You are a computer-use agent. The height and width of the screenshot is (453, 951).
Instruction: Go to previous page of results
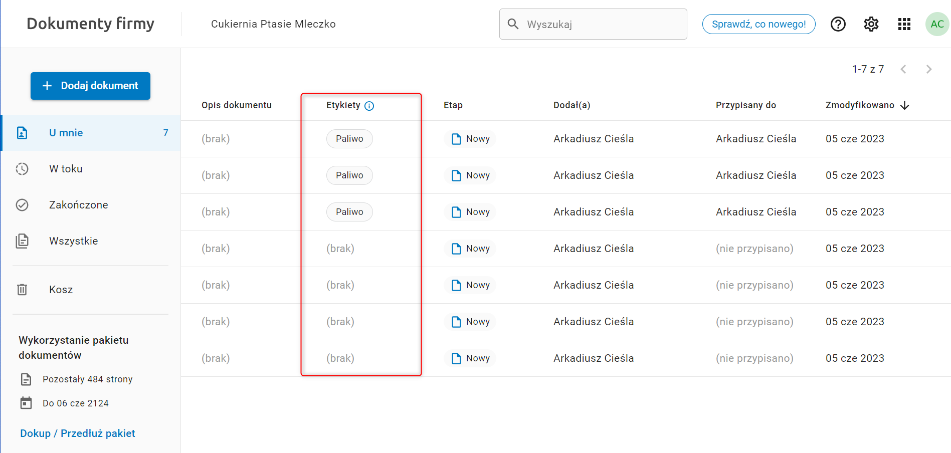click(x=903, y=69)
